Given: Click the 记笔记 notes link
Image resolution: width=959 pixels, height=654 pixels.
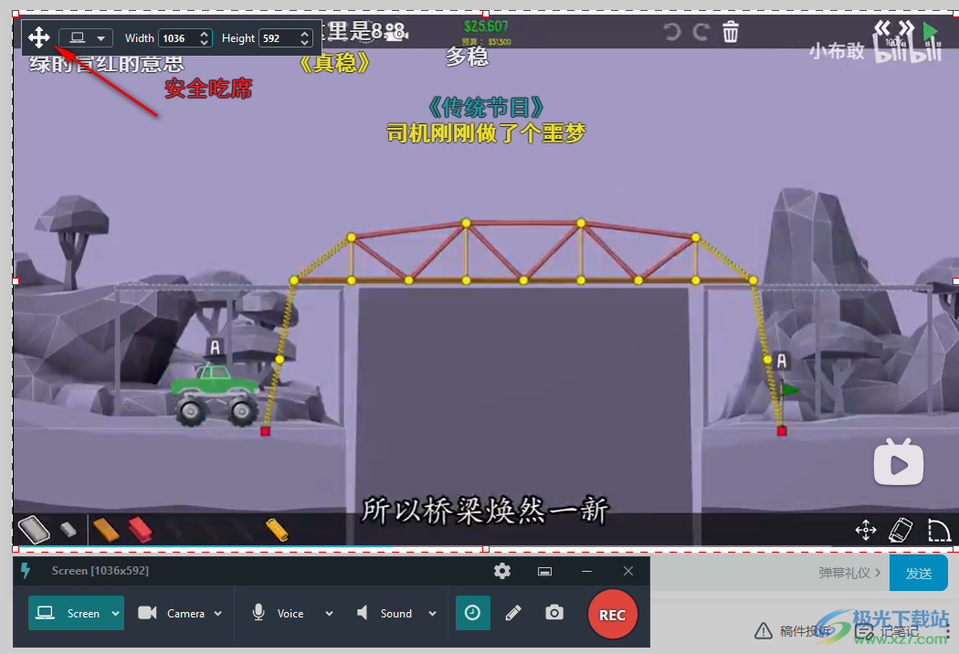Looking at the screenshot, I should click(x=886, y=631).
